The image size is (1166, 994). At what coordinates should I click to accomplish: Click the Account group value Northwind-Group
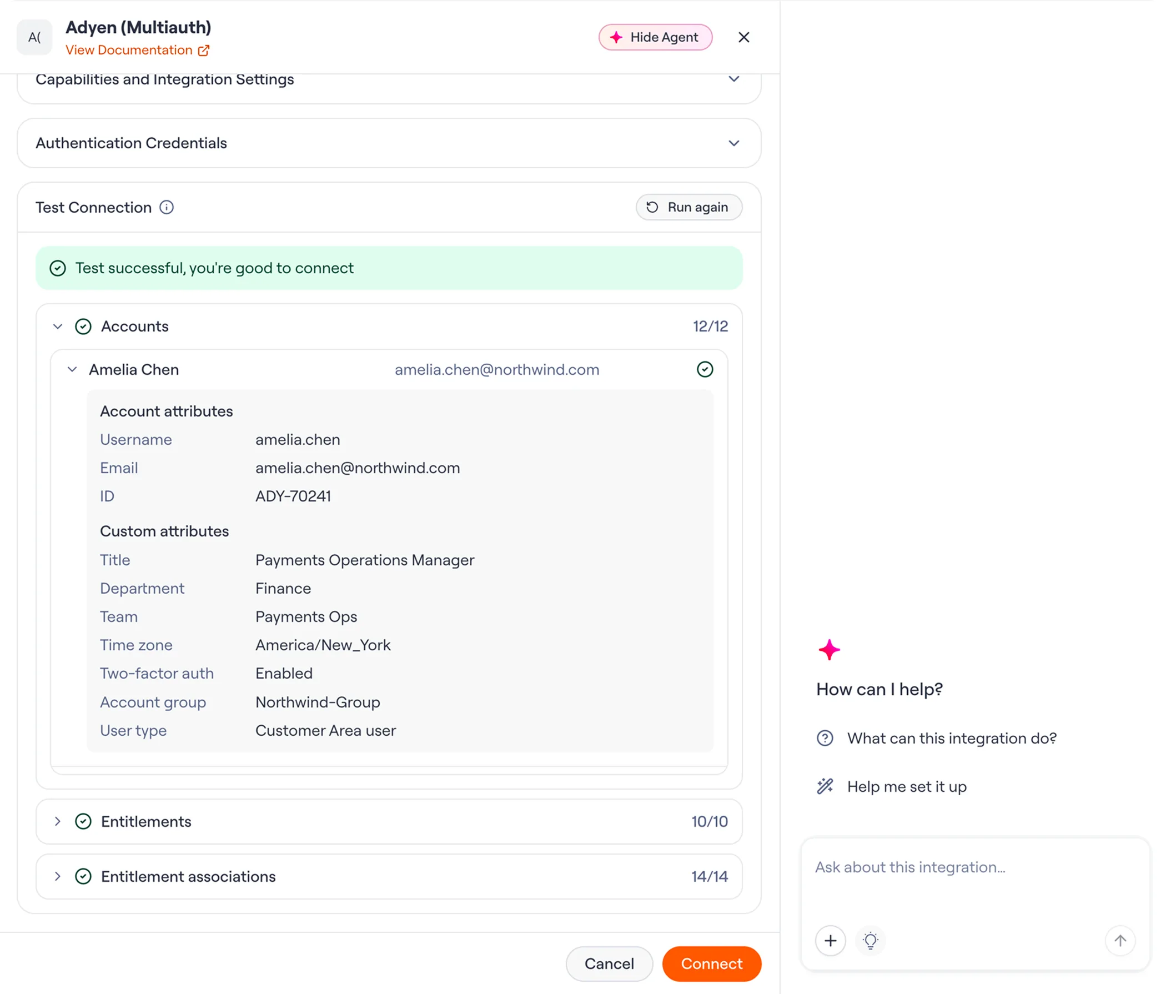tap(318, 702)
